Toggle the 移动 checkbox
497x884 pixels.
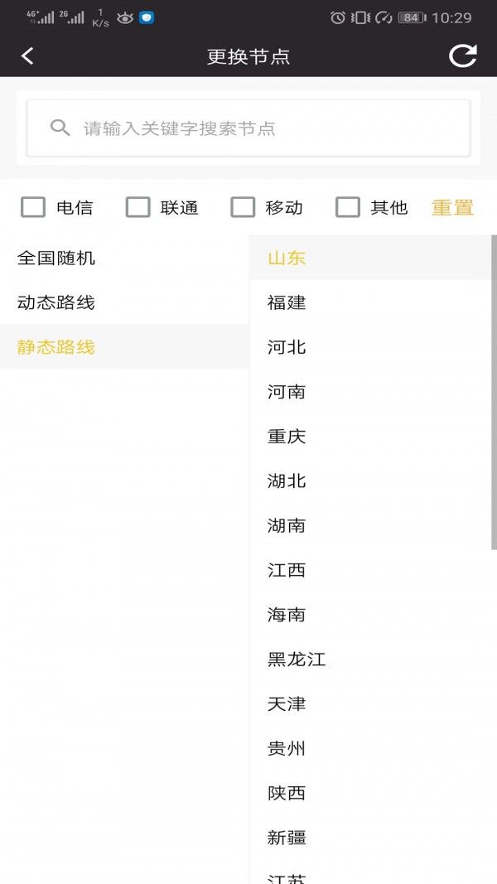pos(243,207)
